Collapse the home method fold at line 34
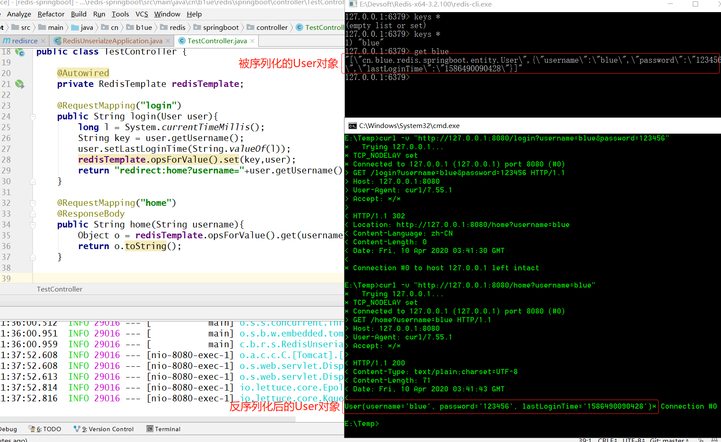The width and height of the screenshot is (721, 442). (32, 225)
